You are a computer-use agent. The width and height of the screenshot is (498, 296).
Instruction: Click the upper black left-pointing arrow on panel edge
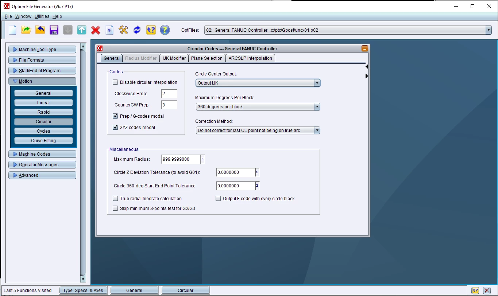(x=367, y=67)
